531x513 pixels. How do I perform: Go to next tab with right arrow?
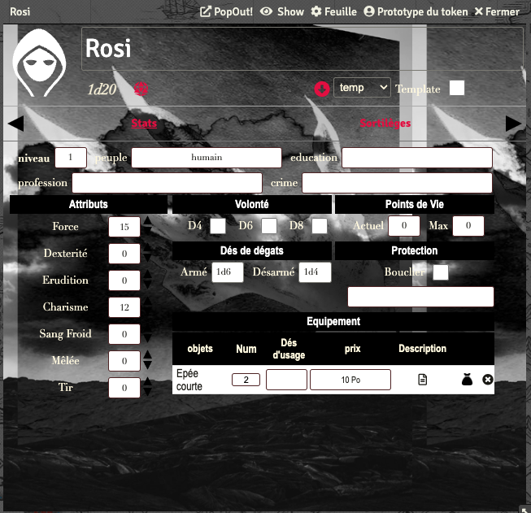513,124
